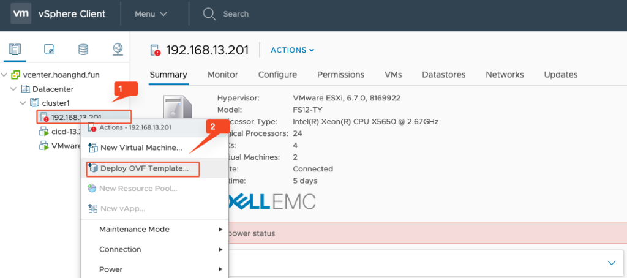Click the search magnifier icon

209,13
